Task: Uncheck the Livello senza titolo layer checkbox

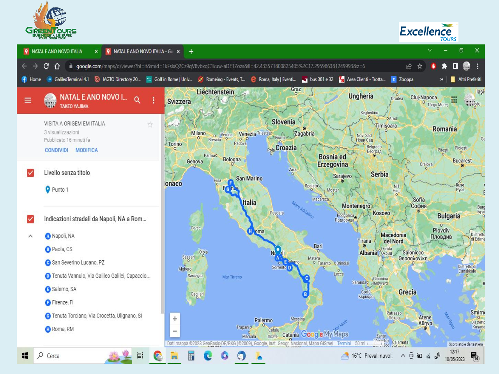Action: coord(30,173)
